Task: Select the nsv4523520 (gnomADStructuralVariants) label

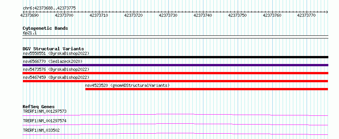Action: point(127,85)
